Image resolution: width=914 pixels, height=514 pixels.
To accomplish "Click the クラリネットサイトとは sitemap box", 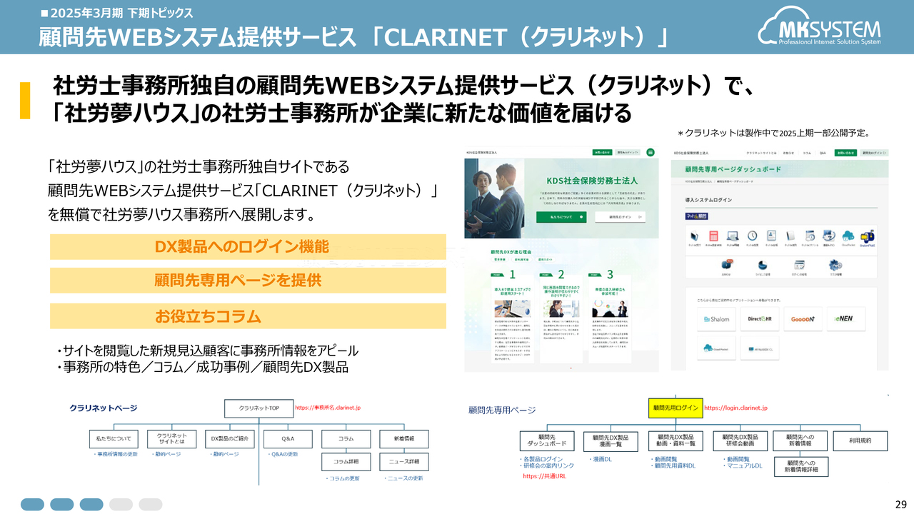I will (x=171, y=439).
